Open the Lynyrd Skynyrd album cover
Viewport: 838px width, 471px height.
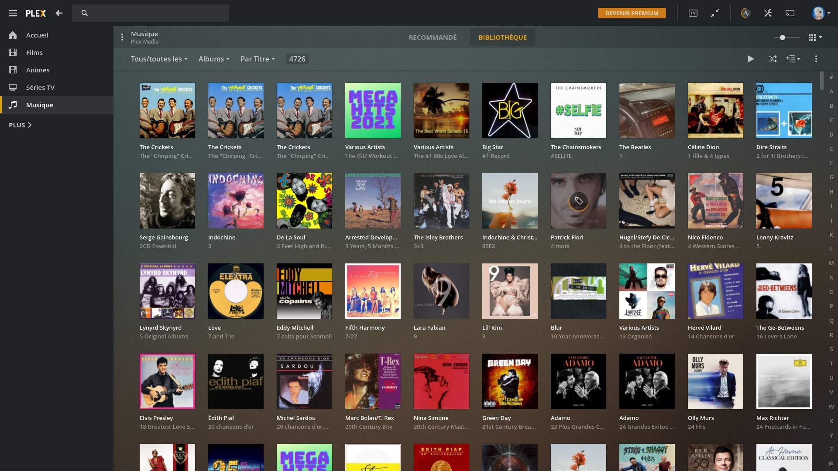pos(167,291)
